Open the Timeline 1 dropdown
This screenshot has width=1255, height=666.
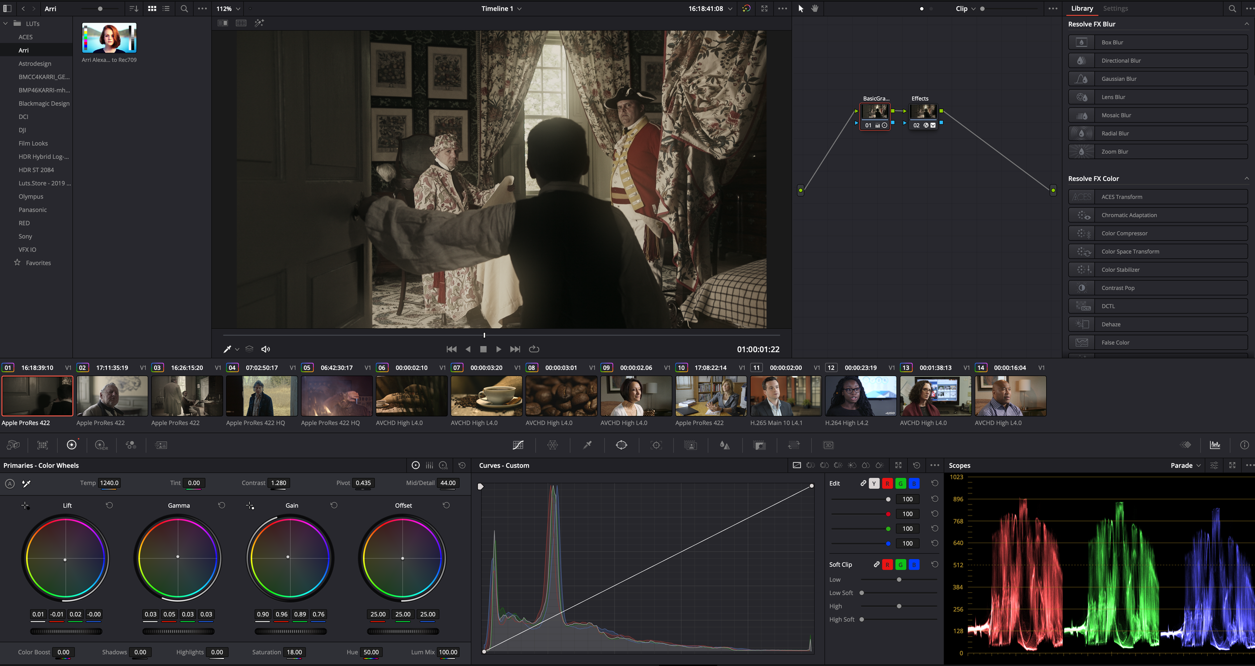[501, 9]
